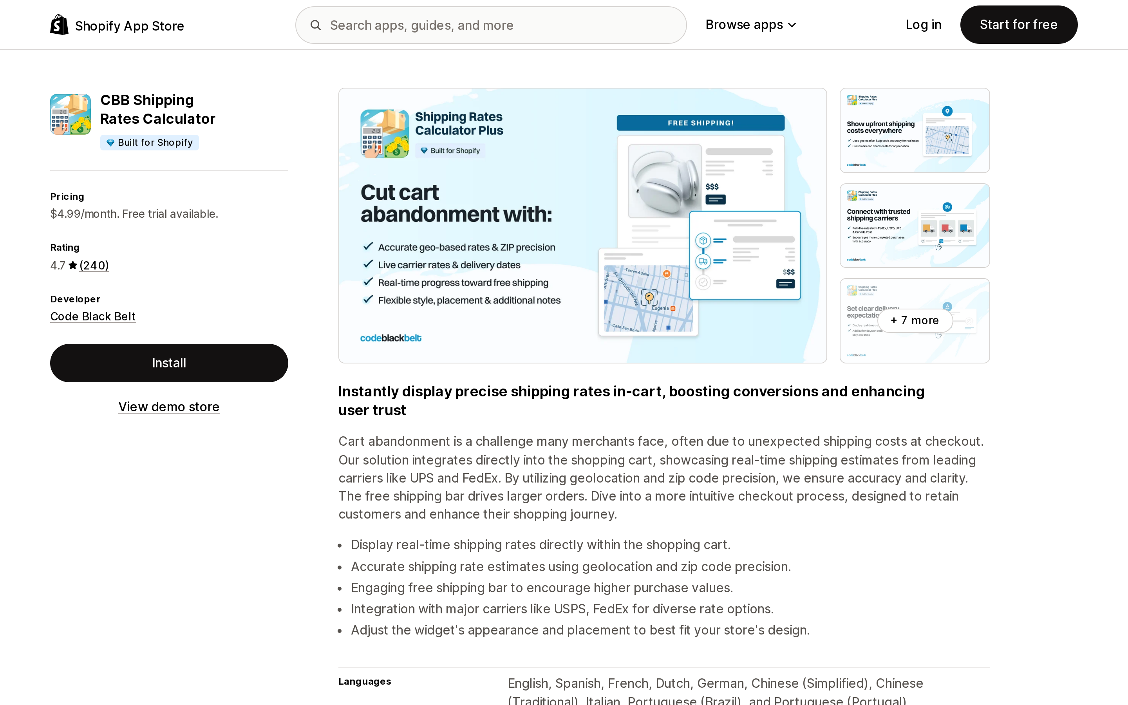1128x705 pixels.
Task: Click the Built for Shopify diamond icon
Action: click(x=110, y=143)
